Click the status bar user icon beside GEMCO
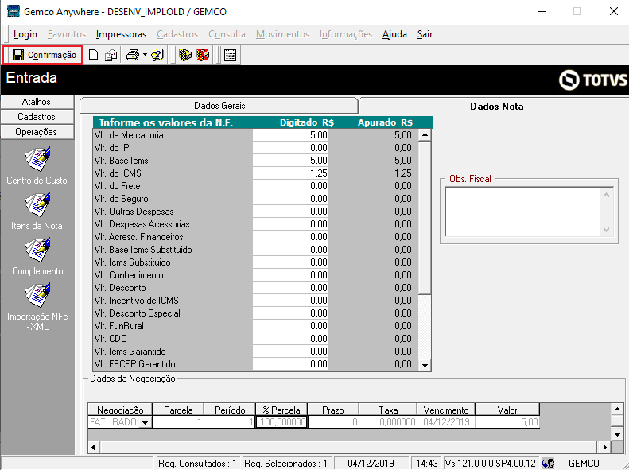 [x=549, y=464]
